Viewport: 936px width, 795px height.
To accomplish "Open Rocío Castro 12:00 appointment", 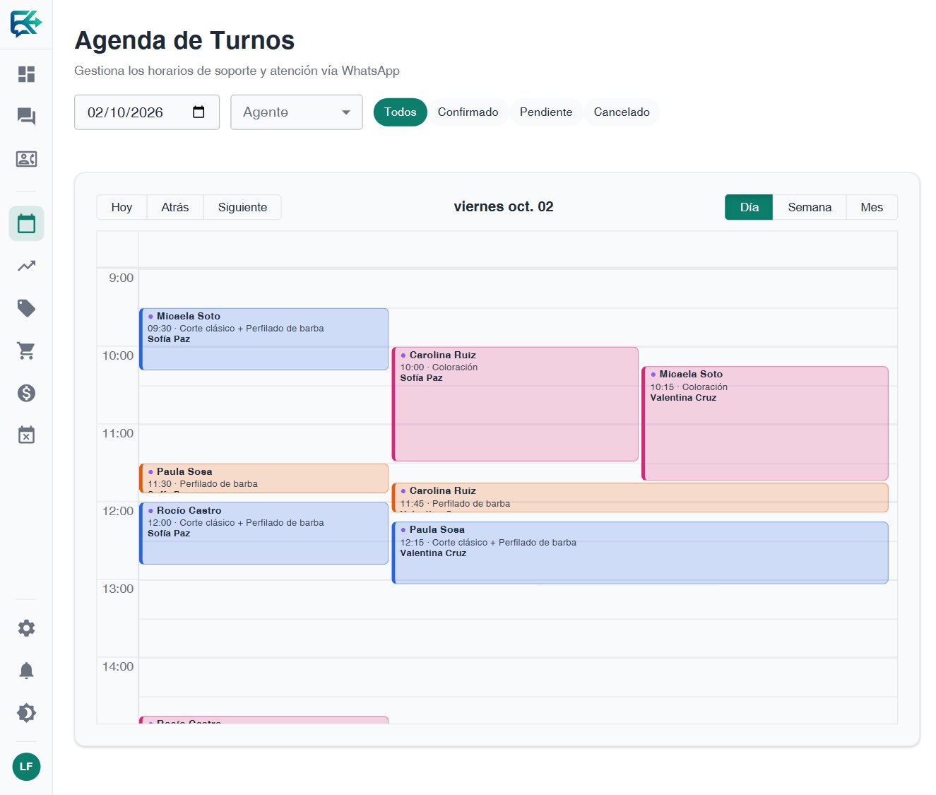I will (264, 534).
